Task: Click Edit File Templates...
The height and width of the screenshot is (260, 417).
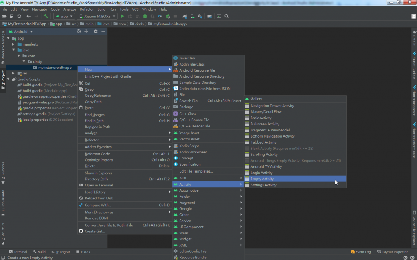Action: 208,171
